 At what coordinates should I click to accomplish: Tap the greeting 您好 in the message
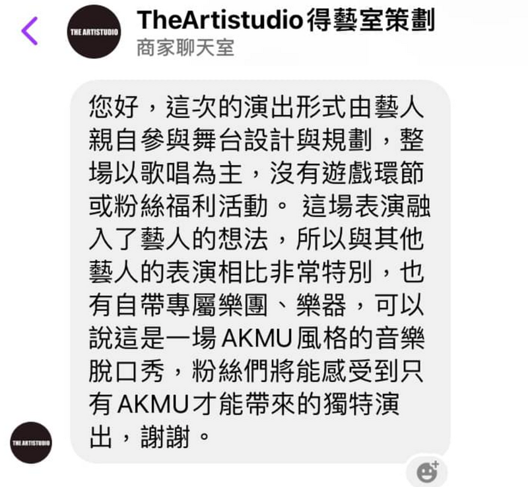tap(114, 107)
